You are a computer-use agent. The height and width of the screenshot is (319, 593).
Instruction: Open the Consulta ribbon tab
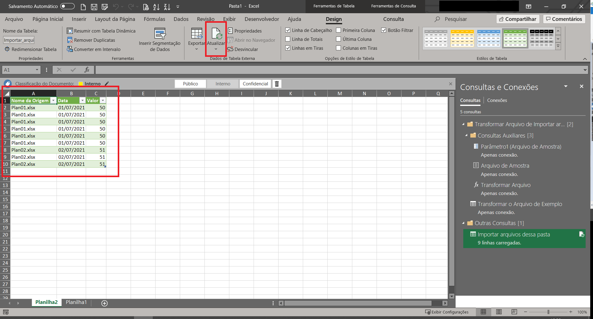pyautogui.click(x=393, y=19)
